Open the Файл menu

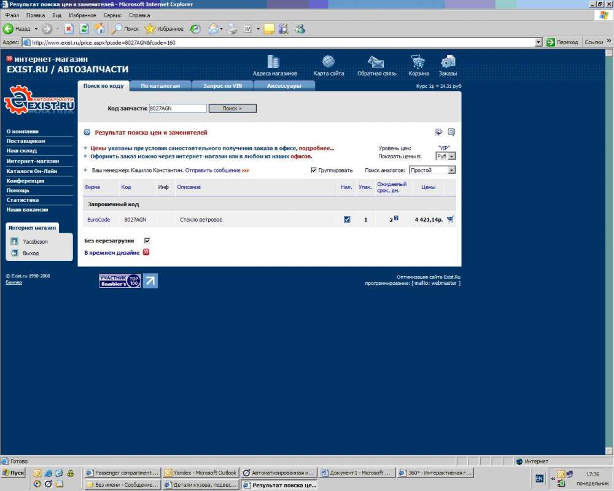pos(12,15)
